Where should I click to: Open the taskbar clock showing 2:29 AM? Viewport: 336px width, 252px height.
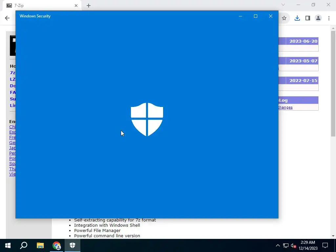coord(308,245)
